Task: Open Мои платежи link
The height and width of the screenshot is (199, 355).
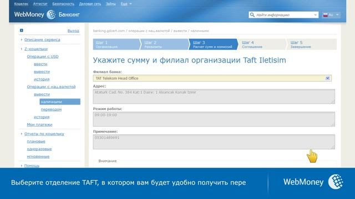Action: [x=39, y=124]
